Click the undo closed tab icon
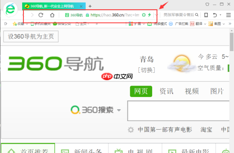Image resolution: width=234 pixels, height=153 pixels. click(215, 15)
